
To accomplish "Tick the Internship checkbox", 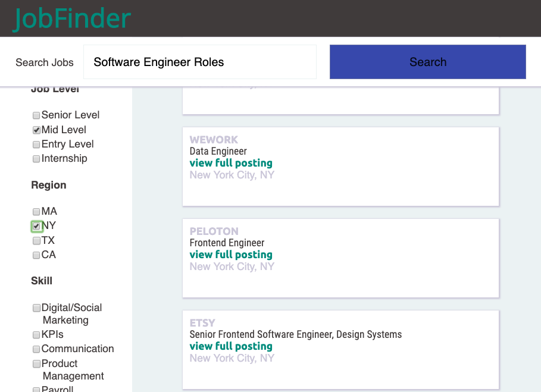I will 36,159.
